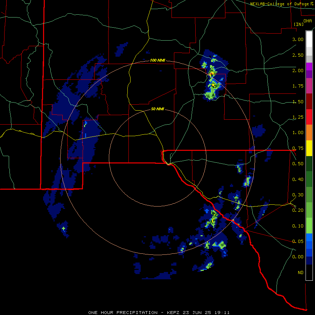Click the '0.75' legend value
315x315 pixels.
tap(298, 148)
